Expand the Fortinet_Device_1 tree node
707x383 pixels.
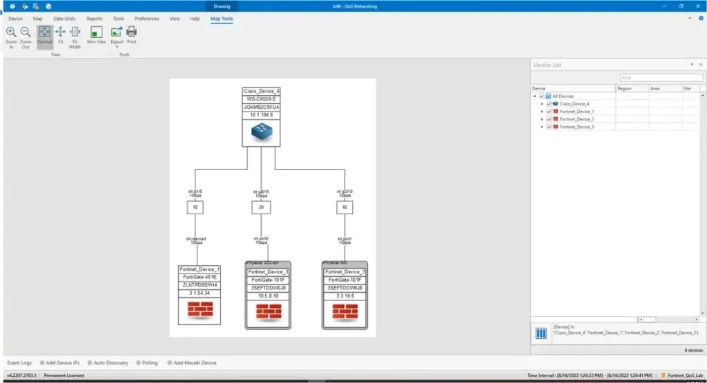542,112
